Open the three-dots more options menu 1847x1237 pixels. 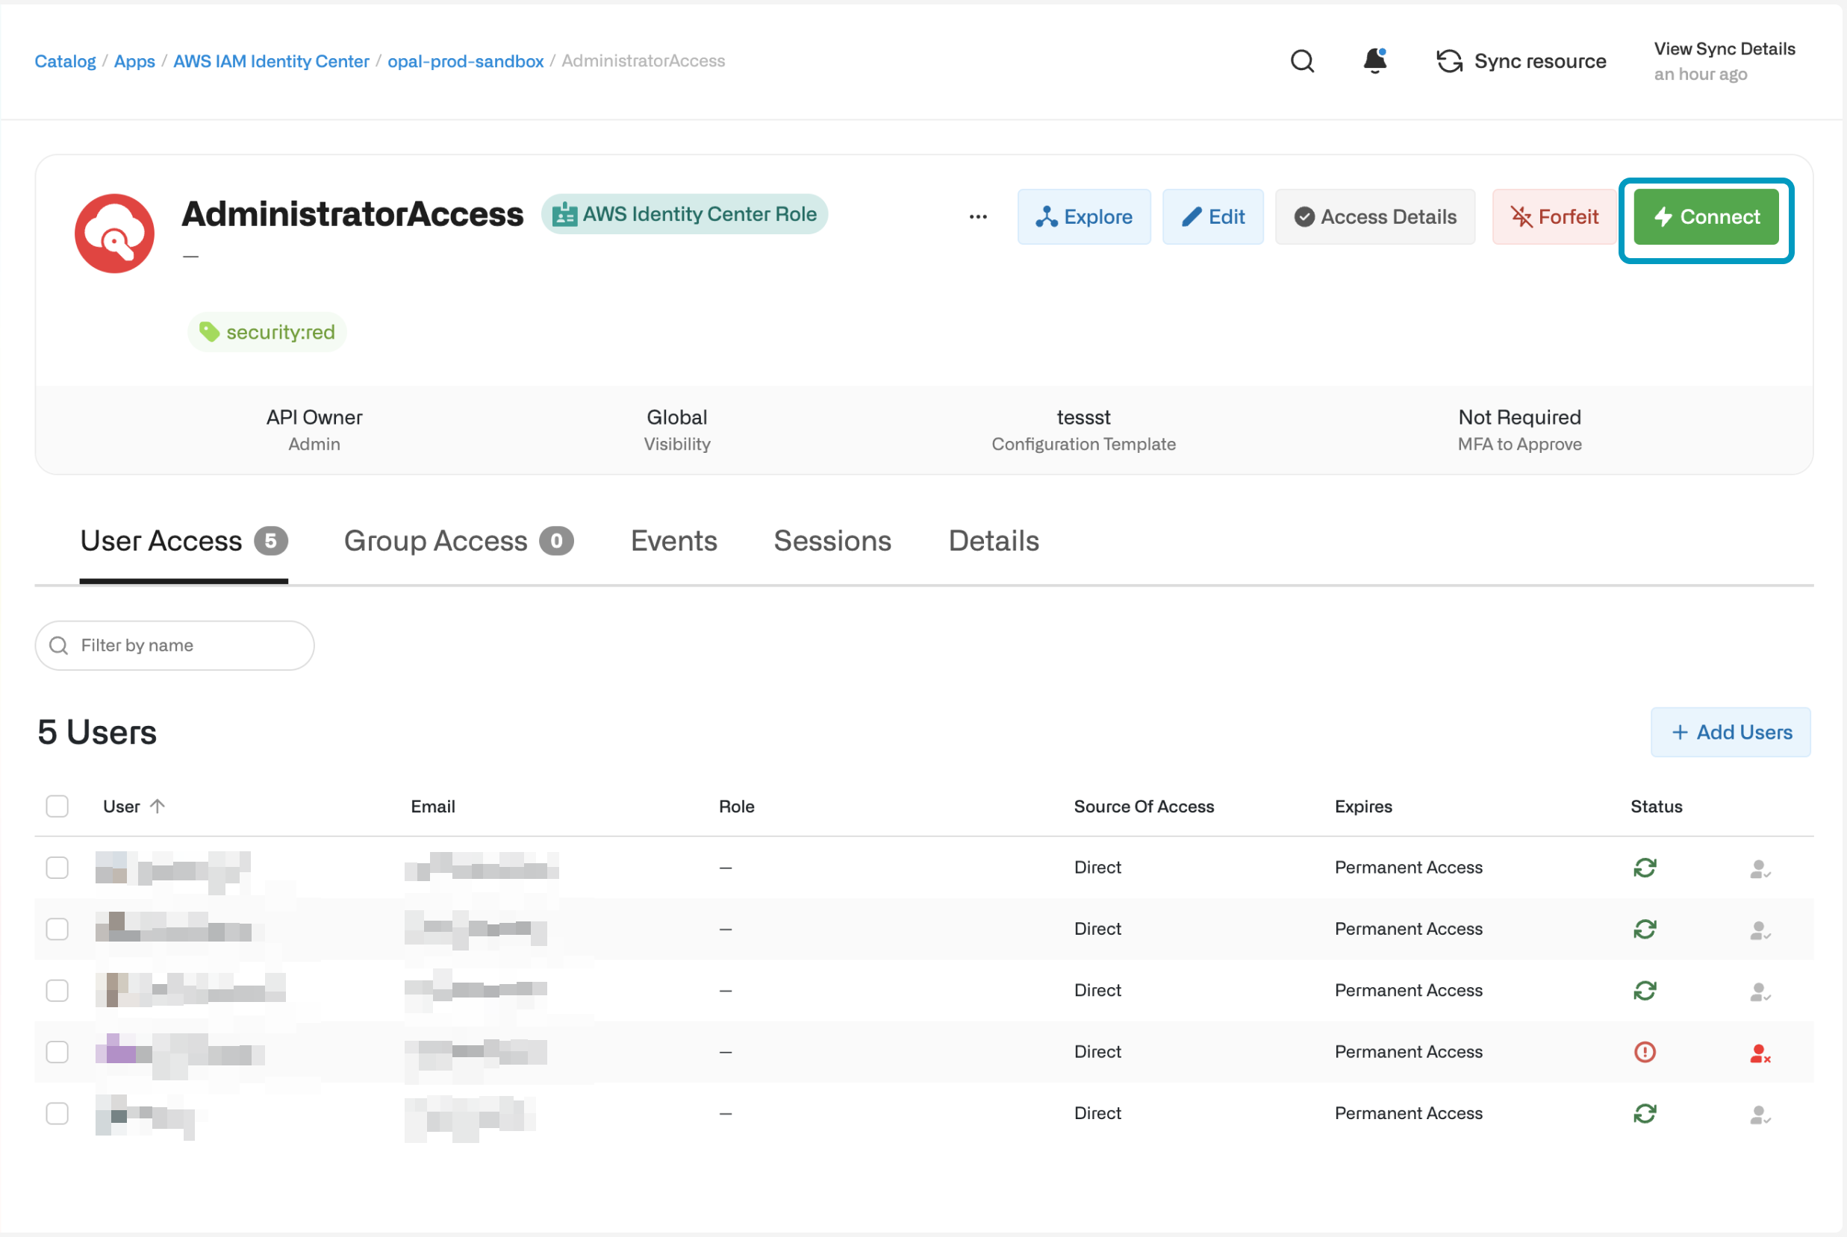pyautogui.click(x=978, y=217)
